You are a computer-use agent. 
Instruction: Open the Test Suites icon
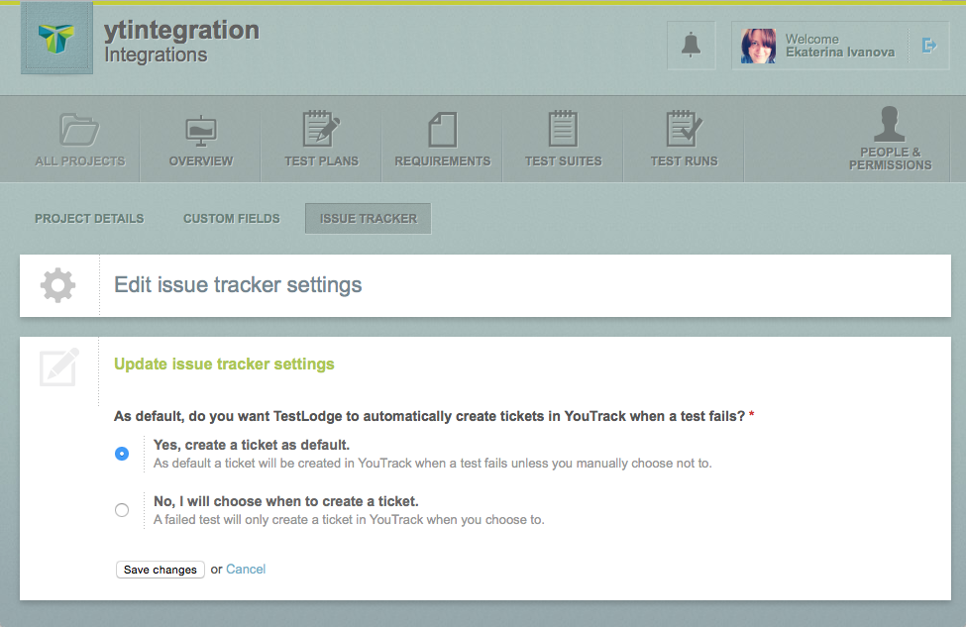(x=563, y=130)
